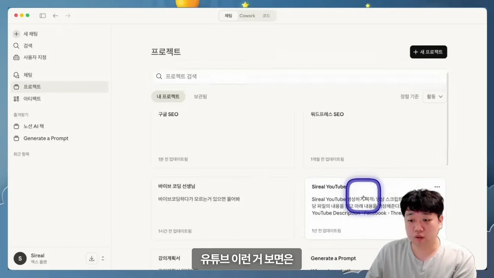Screen dimensions: 494x278
Task: Click the 최근 항목 section label
Action: (x=21, y=154)
